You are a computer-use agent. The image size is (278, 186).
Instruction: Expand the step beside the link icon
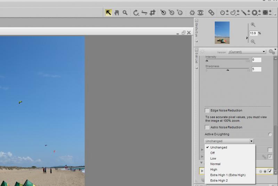click(x=202, y=156)
